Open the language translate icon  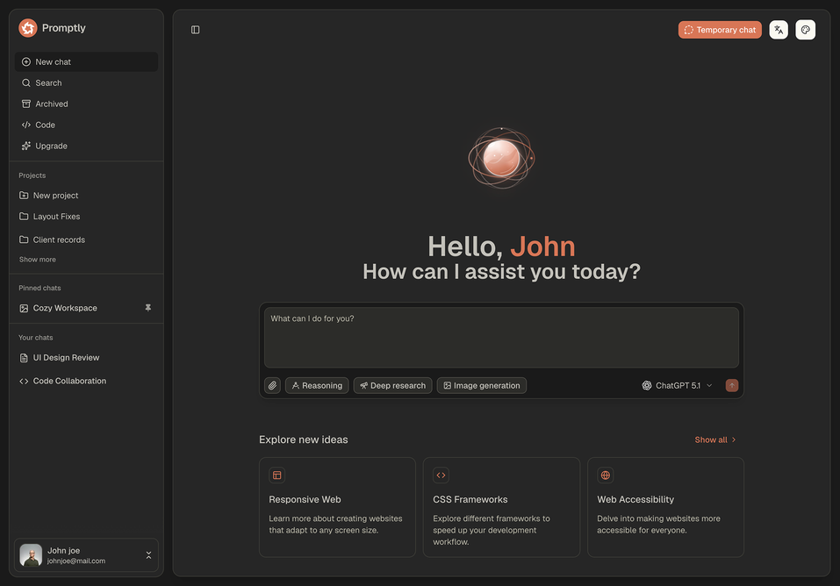pos(779,30)
